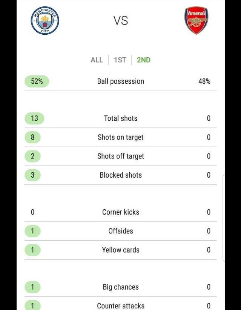This screenshot has height=310, width=241.
Task: Tap the Big chances green badge
Action: [x=32, y=287]
